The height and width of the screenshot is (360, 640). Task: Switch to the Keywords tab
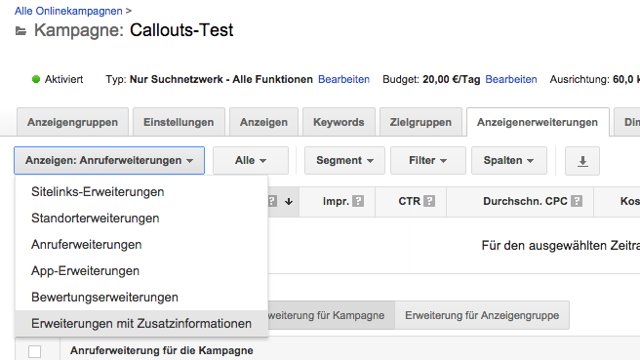[339, 122]
